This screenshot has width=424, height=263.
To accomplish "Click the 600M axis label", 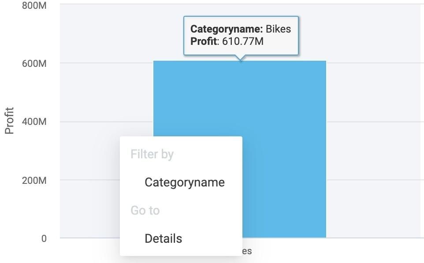I will point(34,63).
